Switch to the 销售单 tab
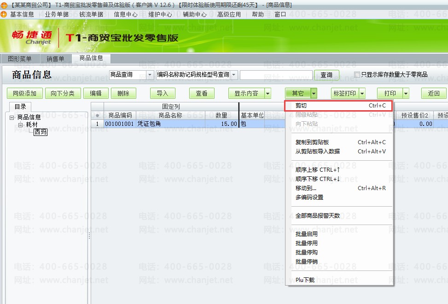The image size is (448, 304). tap(55, 59)
